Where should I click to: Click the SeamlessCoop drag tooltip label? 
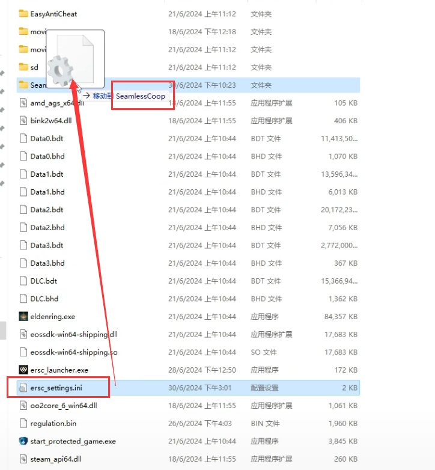[x=140, y=96]
